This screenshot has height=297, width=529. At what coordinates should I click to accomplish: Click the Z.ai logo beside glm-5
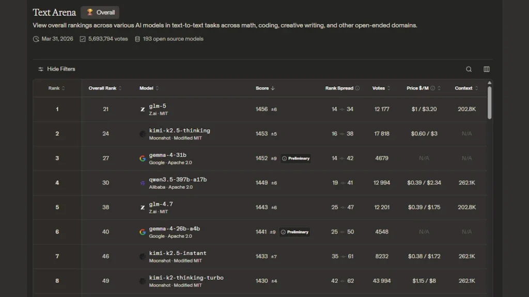point(143,109)
